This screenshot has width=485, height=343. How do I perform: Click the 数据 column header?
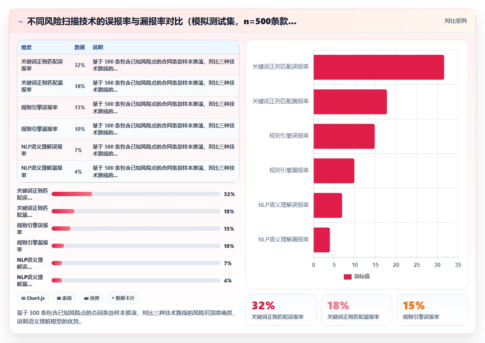point(80,47)
